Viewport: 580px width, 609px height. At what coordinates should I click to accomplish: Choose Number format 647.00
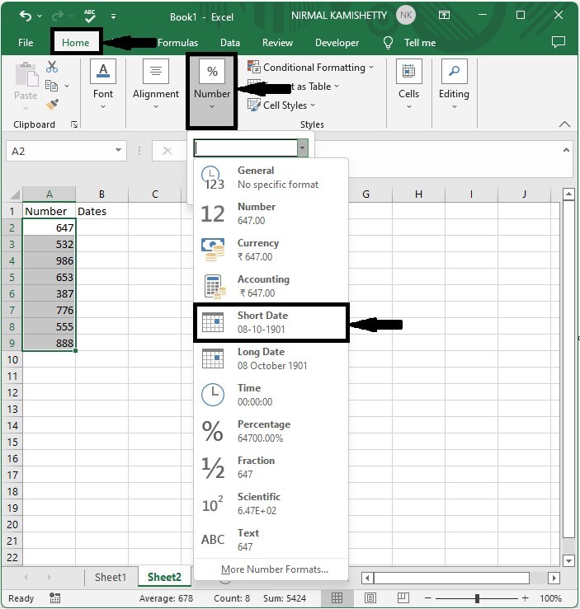pyautogui.click(x=271, y=213)
